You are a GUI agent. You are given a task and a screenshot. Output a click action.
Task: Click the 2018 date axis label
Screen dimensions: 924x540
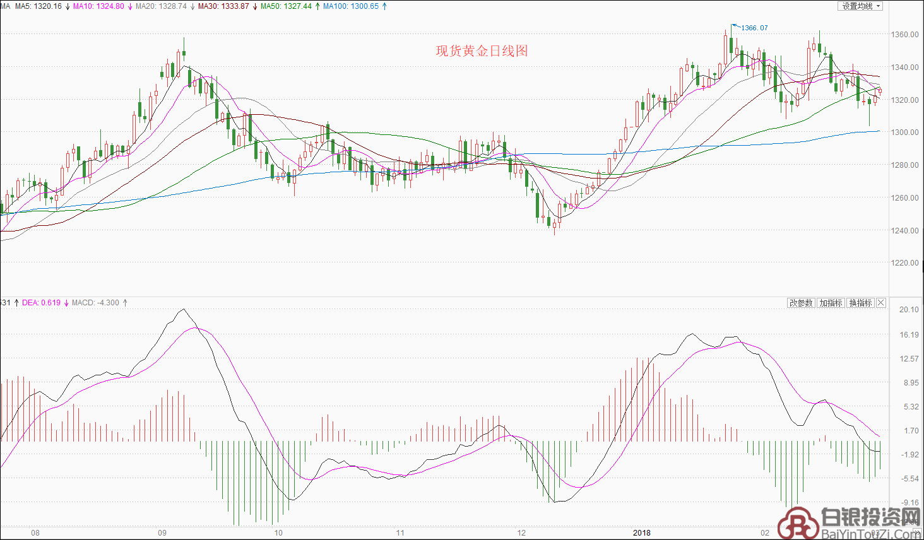tap(641, 533)
